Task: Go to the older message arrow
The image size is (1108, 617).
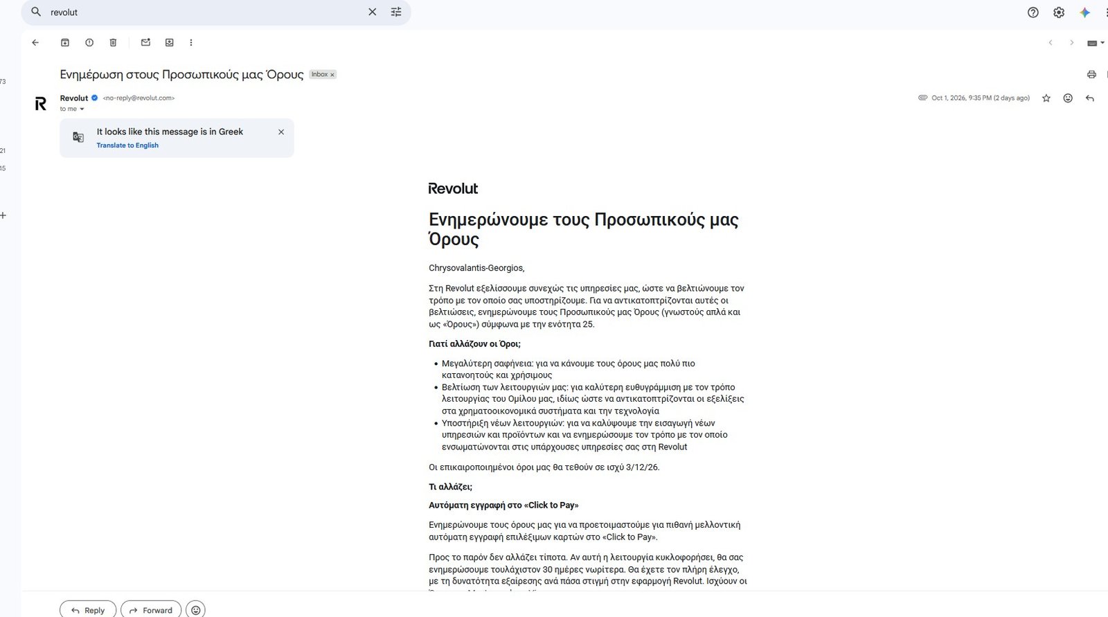Action: point(1071,43)
